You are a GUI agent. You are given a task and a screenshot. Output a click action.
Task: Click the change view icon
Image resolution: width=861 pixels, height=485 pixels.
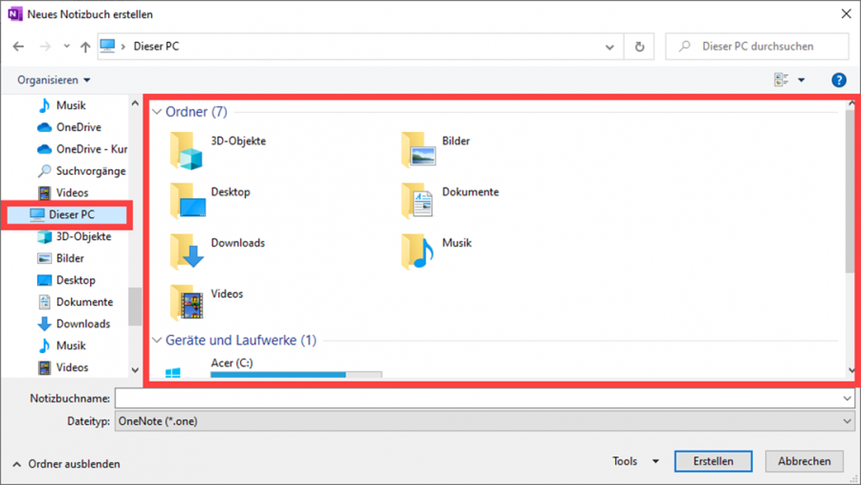(x=782, y=79)
